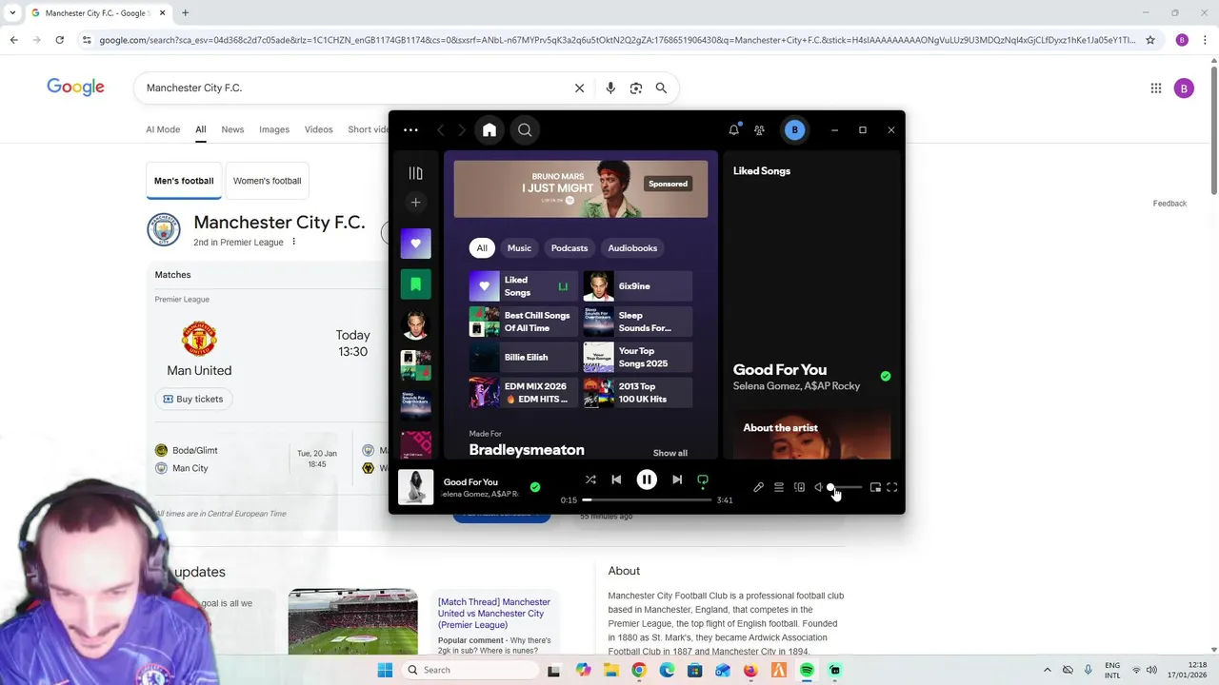Open EDM MIX 2026 tile
The width and height of the screenshot is (1219, 685).
(523, 392)
